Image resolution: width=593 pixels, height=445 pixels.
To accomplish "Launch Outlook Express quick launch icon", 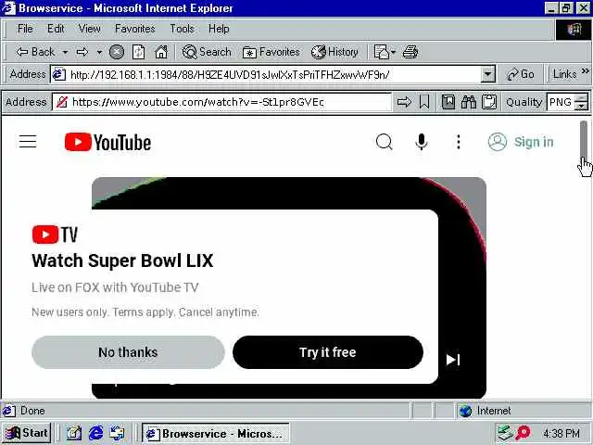I will click(x=117, y=433).
